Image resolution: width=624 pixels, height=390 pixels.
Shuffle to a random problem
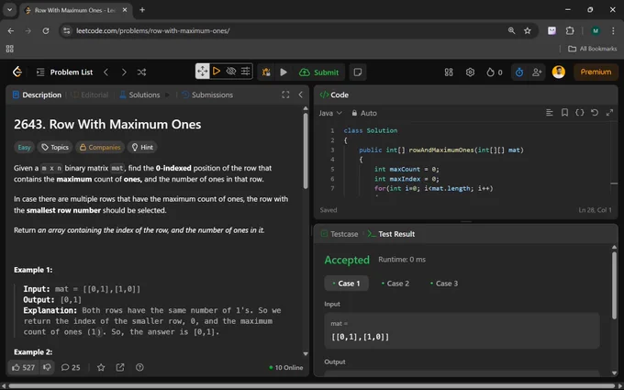point(141,72)
